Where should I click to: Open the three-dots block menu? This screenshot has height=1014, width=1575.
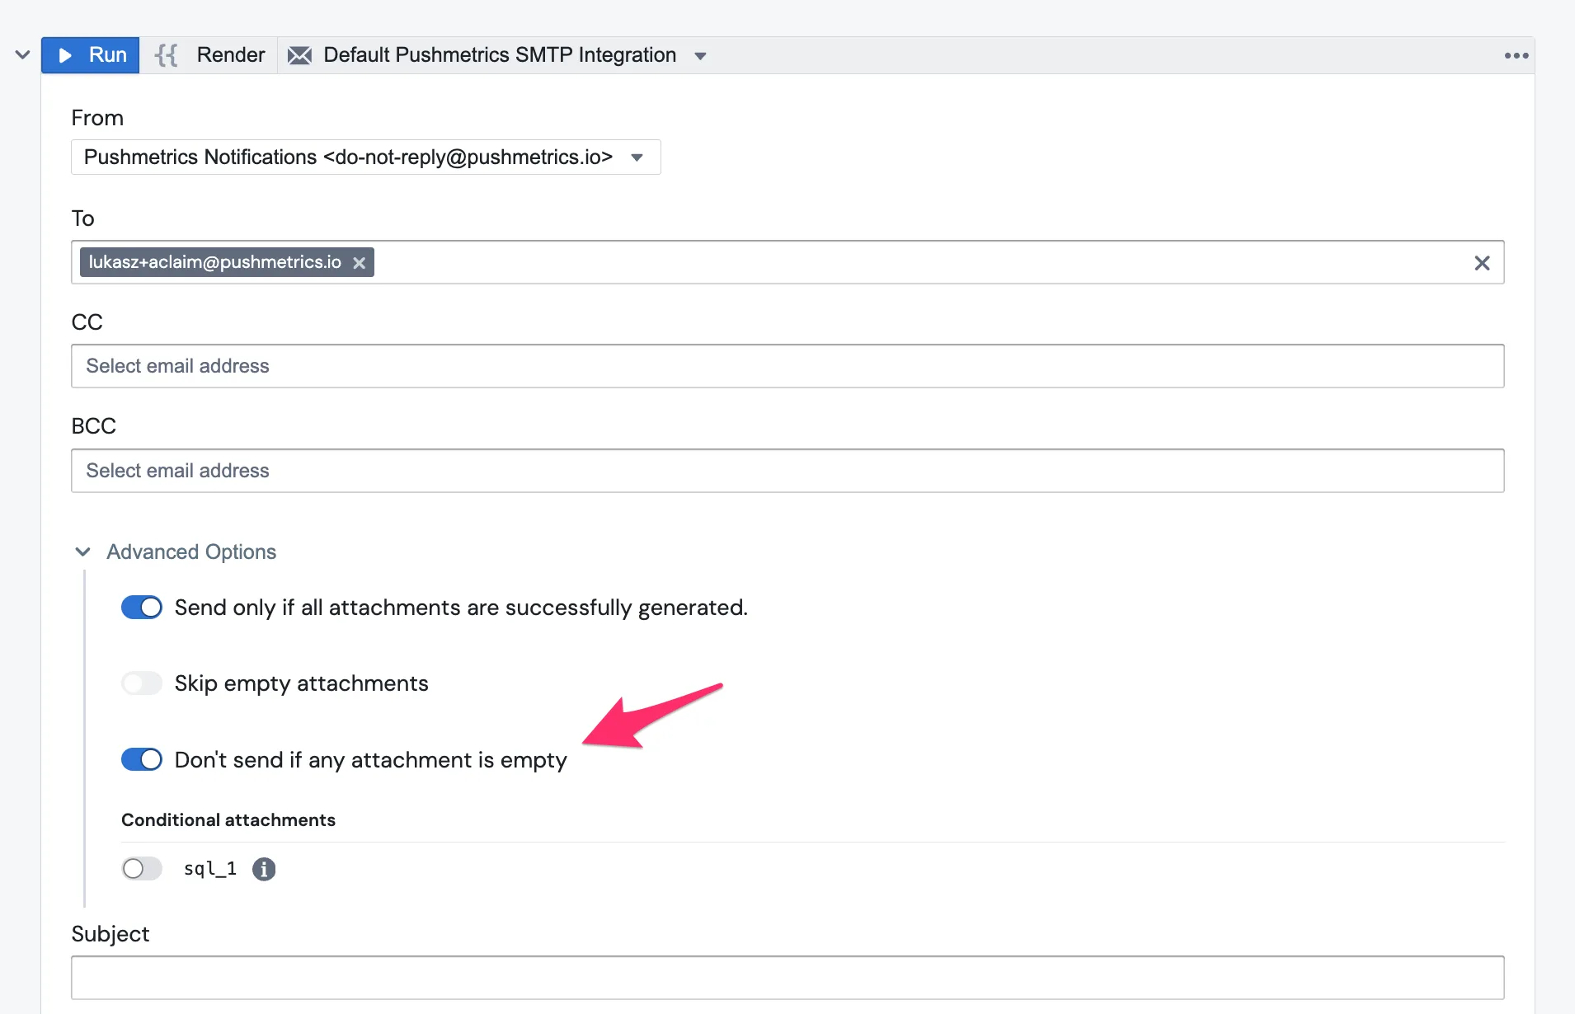1516,55
